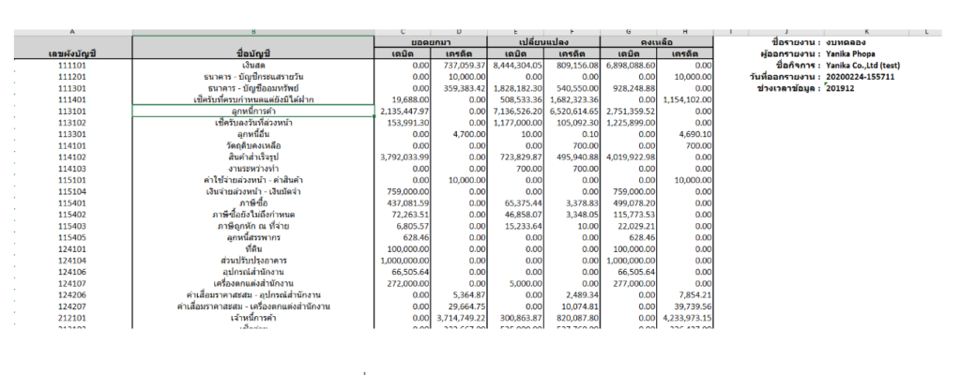Select column K header

[x=866, y=32]
